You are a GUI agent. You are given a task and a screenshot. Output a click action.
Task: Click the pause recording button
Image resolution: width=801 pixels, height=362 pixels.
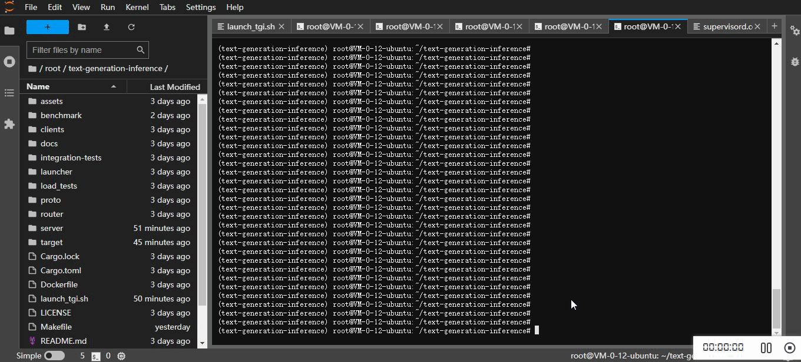click(x=766, y=348)
